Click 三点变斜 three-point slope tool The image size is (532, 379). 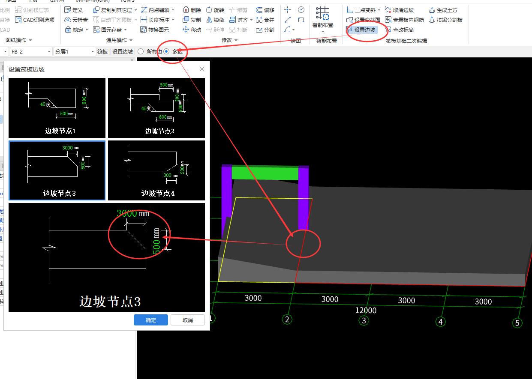pos(361,10)
